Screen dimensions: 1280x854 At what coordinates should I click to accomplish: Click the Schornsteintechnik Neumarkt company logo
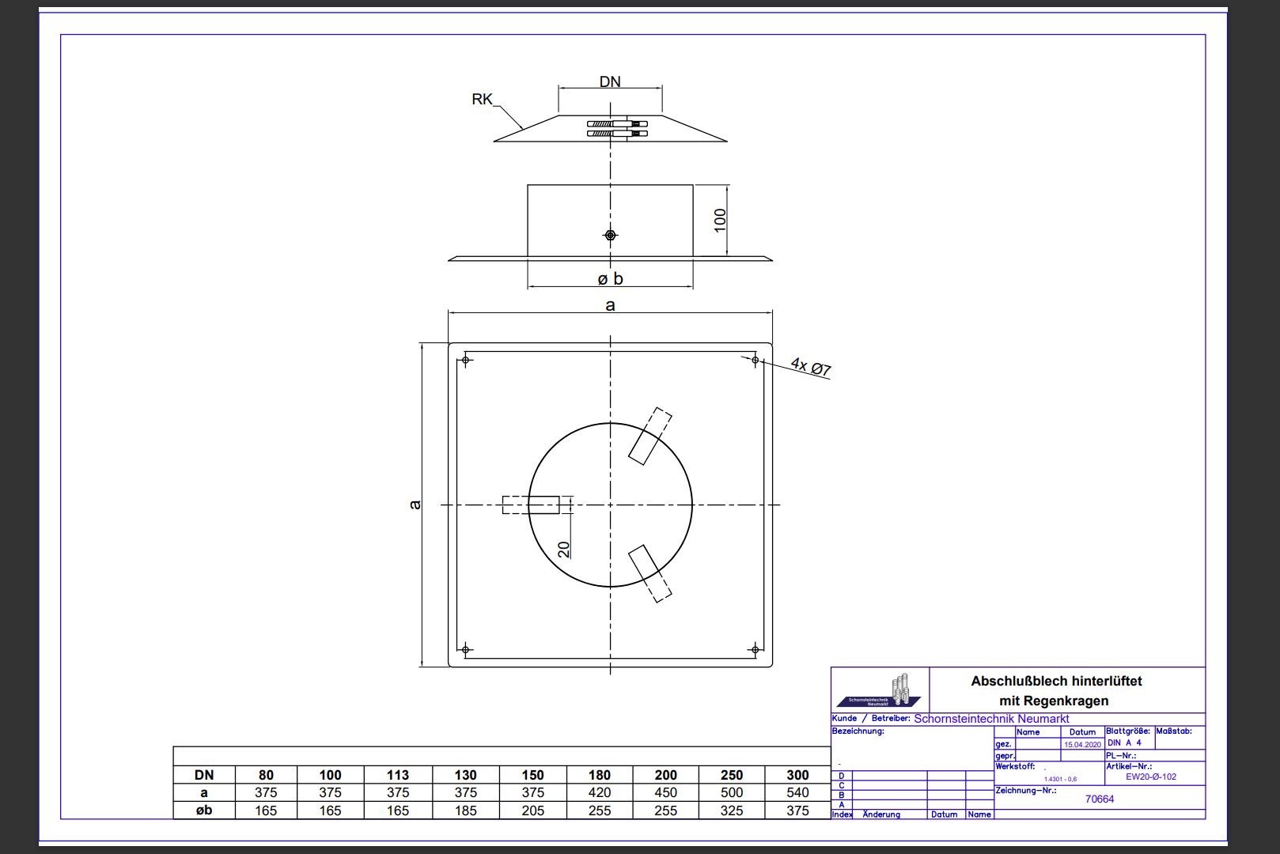[879, 690]
